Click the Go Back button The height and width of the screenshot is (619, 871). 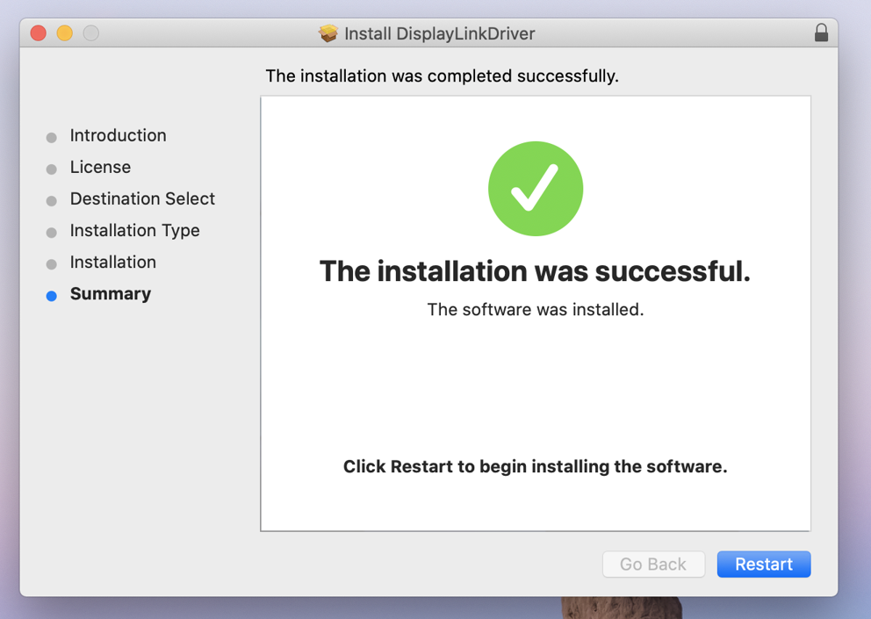654,564
